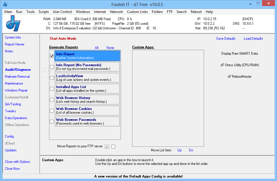Viewport: 277px width, 181px height.
Task: Open the Tools menu
Action: click(x=30, y=12)
